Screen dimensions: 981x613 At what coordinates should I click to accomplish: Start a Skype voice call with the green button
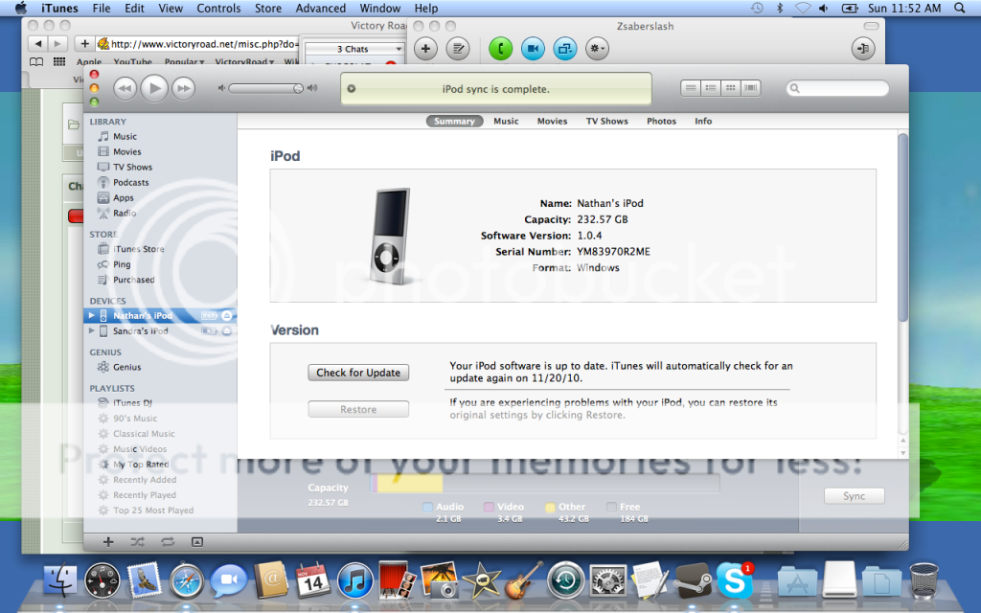500,48
